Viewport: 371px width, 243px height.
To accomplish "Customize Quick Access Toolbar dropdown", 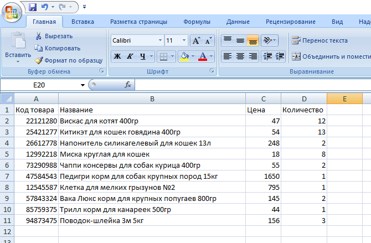I will (84, 7).
